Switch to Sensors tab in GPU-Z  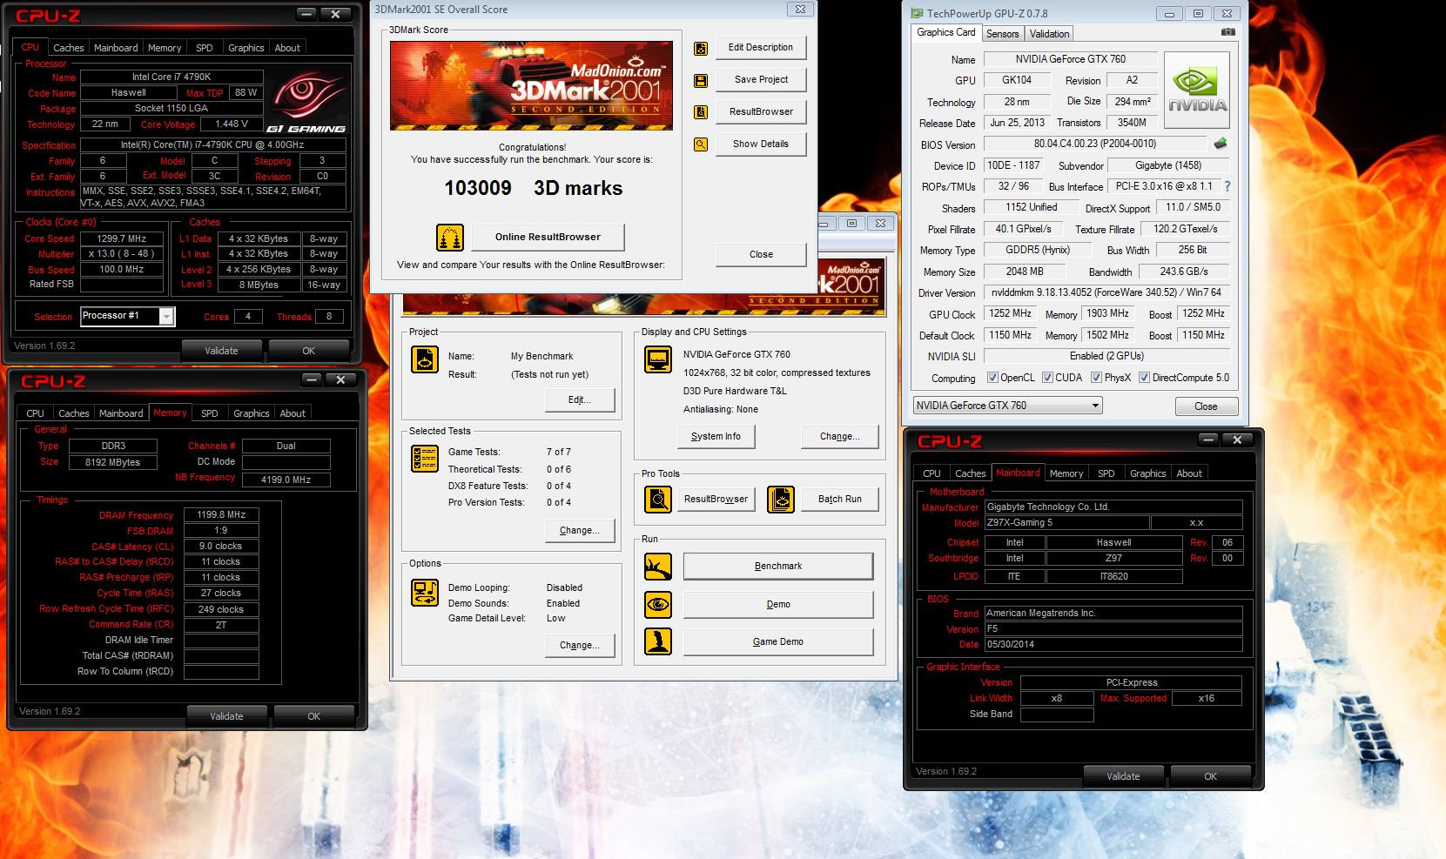pyautogui.click(x=1002, y=34)
